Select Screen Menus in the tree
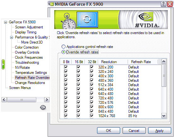174x137 pixels. pos(20,88)
